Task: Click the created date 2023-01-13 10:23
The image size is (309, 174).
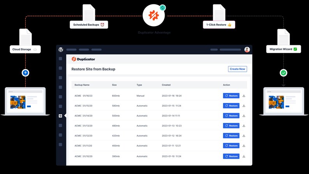Action: point(172,126)
